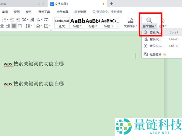Click the 文字排版 button
Viewport: 182px width, 136px height.
(x=130, y=23)
